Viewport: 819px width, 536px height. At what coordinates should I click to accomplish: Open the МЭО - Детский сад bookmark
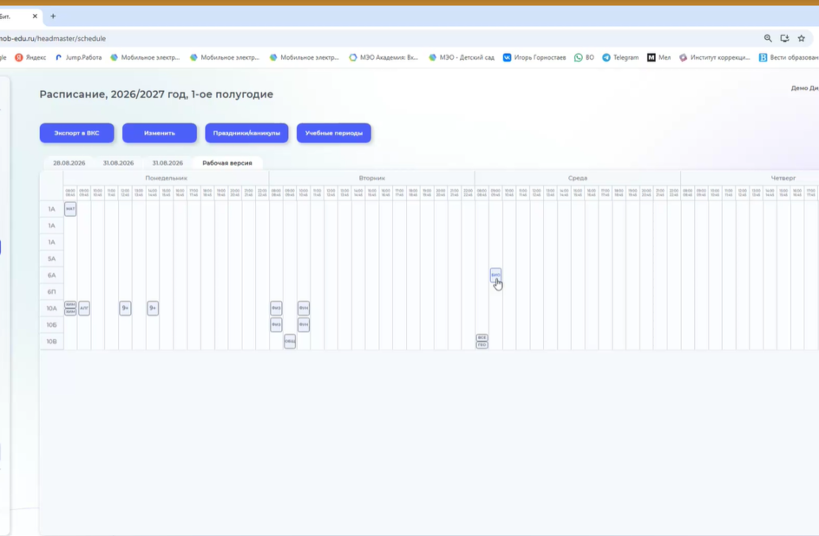click(462, 57)
